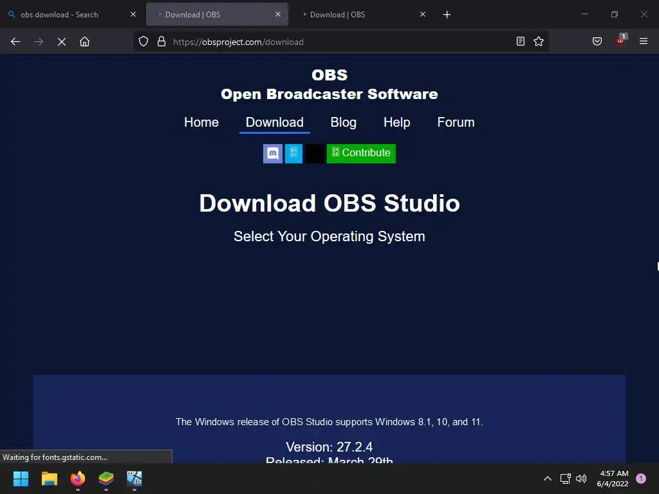Show hidden system tray icons
The image size is (659, 494).
548,479
